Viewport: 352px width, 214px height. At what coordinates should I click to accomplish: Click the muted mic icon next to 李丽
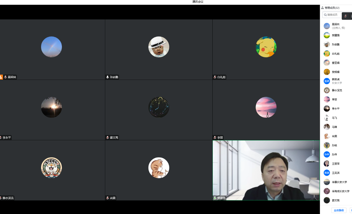click(215, 138)
